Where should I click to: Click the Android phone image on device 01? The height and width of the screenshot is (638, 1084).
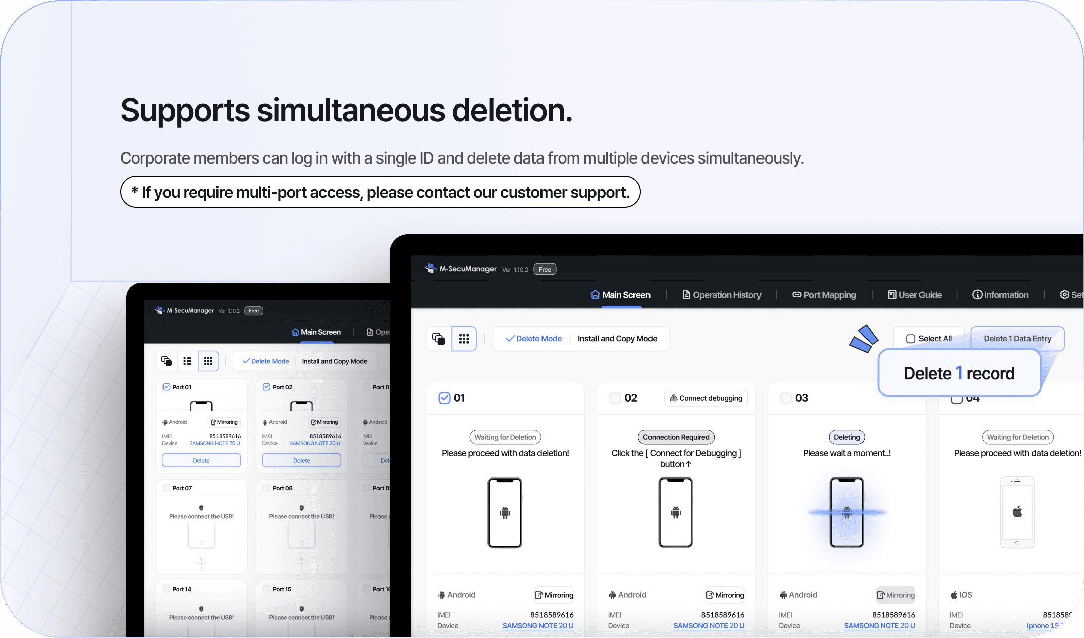[x=505, y=512]
